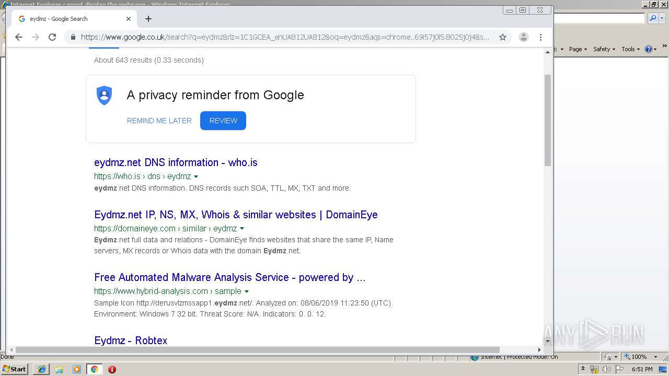Viewport: 669px width, 376px height.
Task: Click the Chrome taskbar button
Action: tap(94, 369)
